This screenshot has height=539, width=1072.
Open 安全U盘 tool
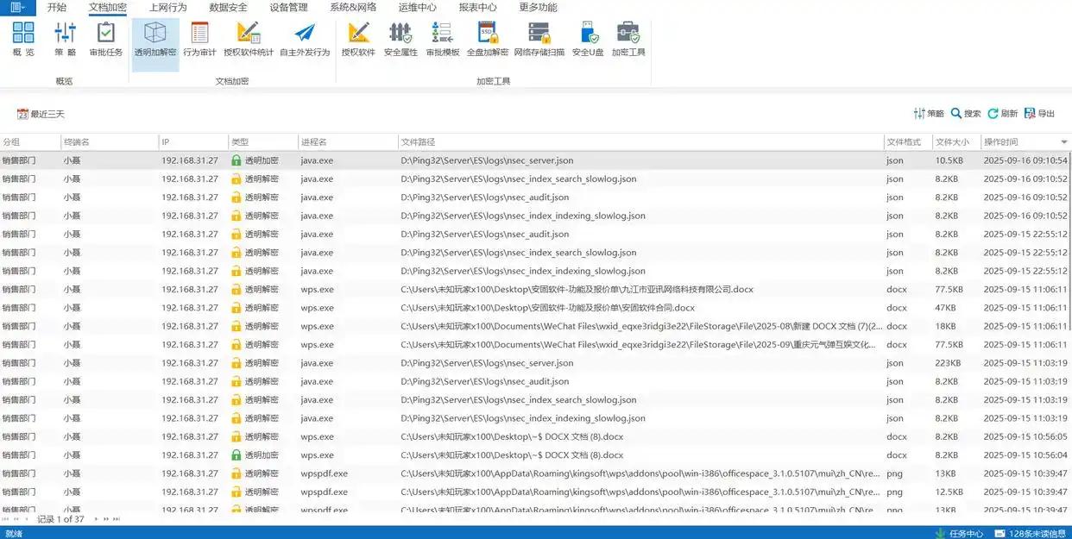coord(588,40)
